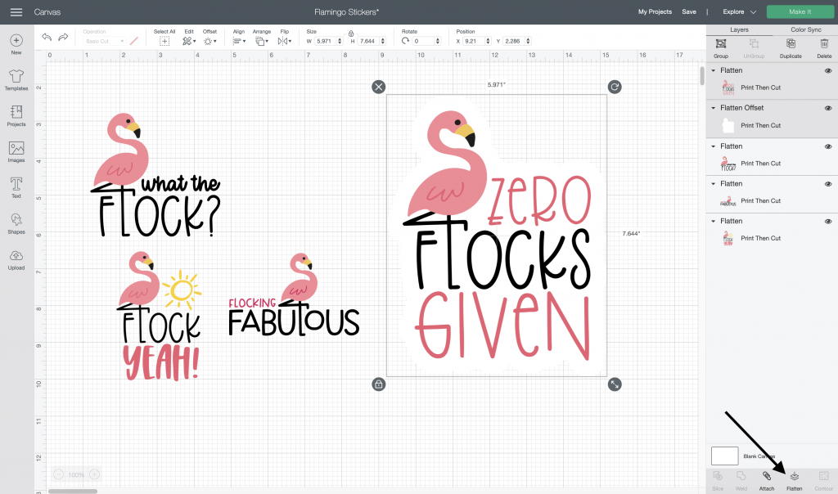
Task: Click the Save button
Action: [x=689, y=11]
